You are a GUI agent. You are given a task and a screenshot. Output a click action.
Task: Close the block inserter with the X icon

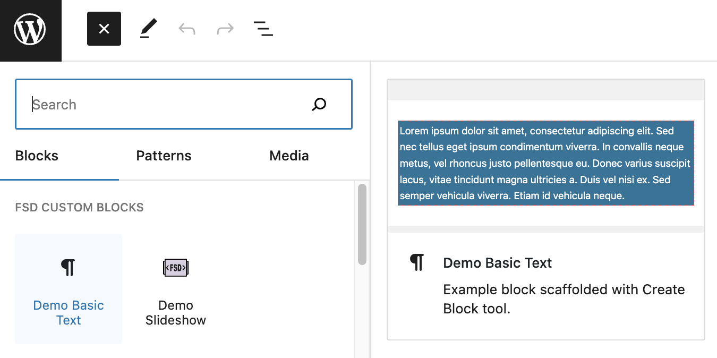pyautogui.click(x=104, y=29)
